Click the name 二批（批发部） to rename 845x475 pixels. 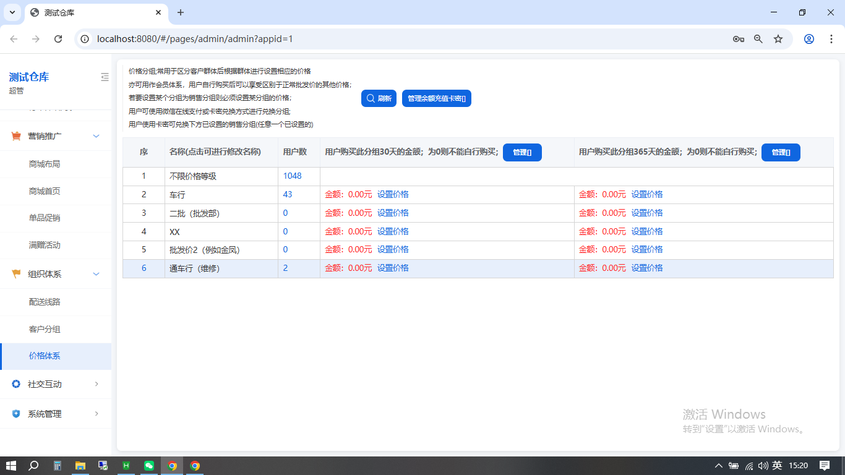(194, 213)
